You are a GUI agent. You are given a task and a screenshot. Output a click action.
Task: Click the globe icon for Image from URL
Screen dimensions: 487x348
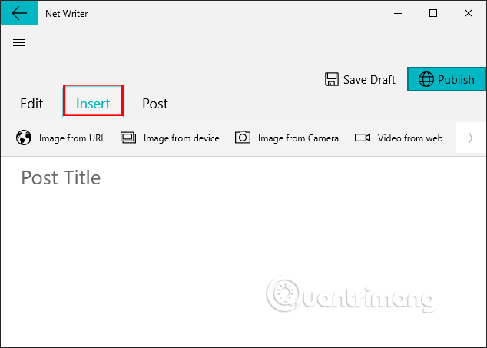click(24, 138)
